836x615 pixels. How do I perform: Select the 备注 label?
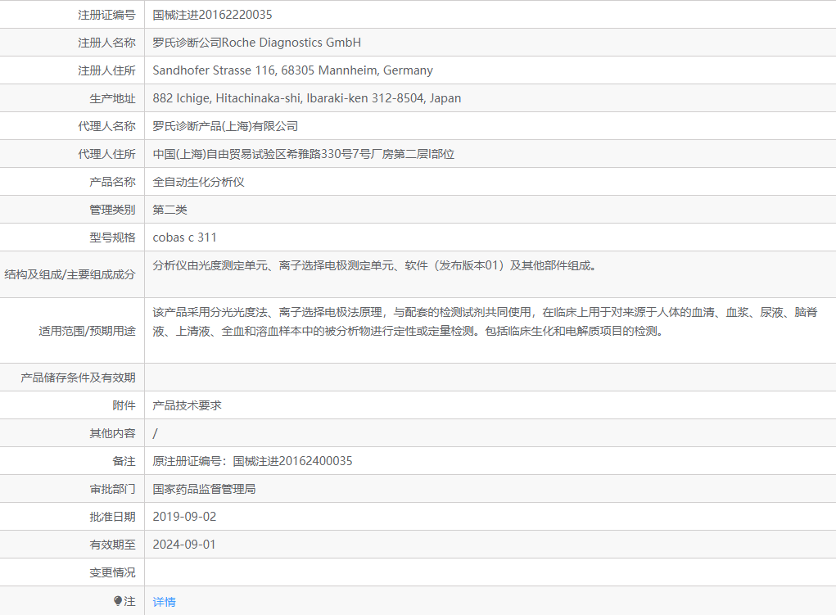pyautogui.click(x=124, y=461)
